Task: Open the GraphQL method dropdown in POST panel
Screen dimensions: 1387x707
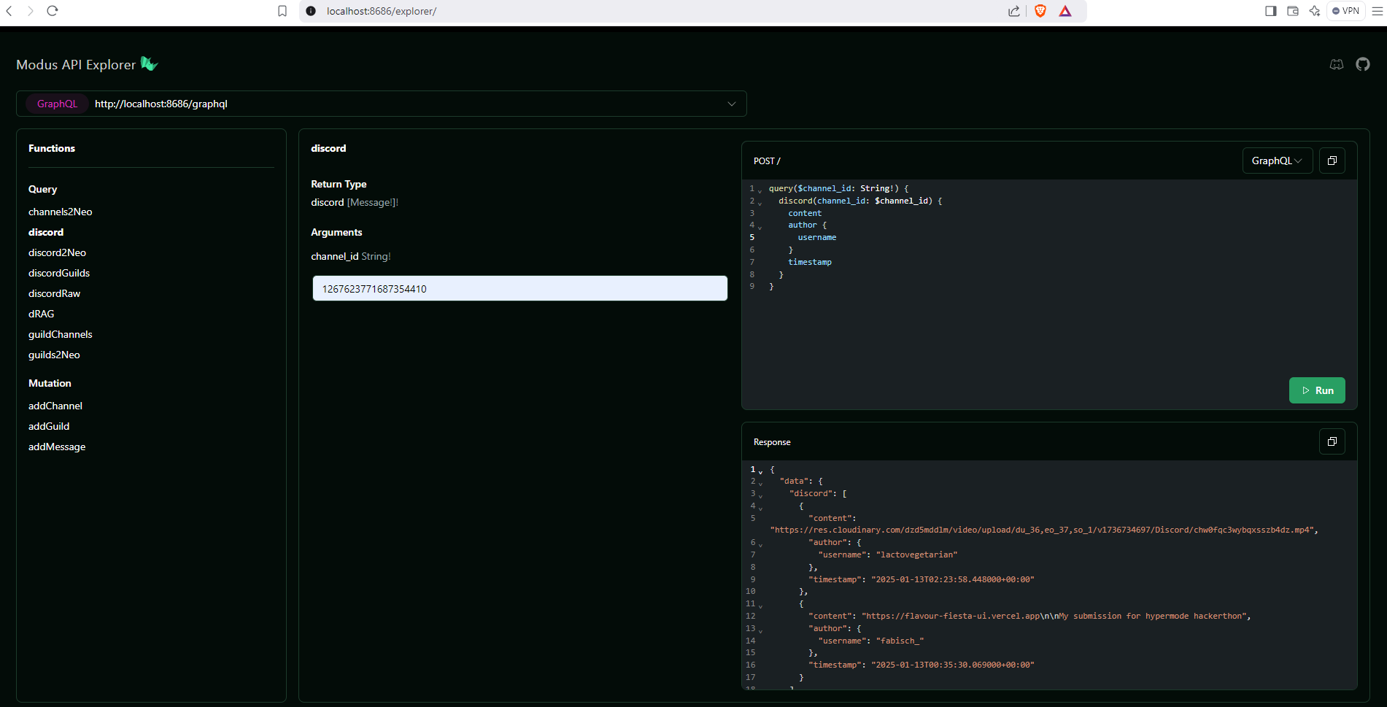Action: [1277, 161]
